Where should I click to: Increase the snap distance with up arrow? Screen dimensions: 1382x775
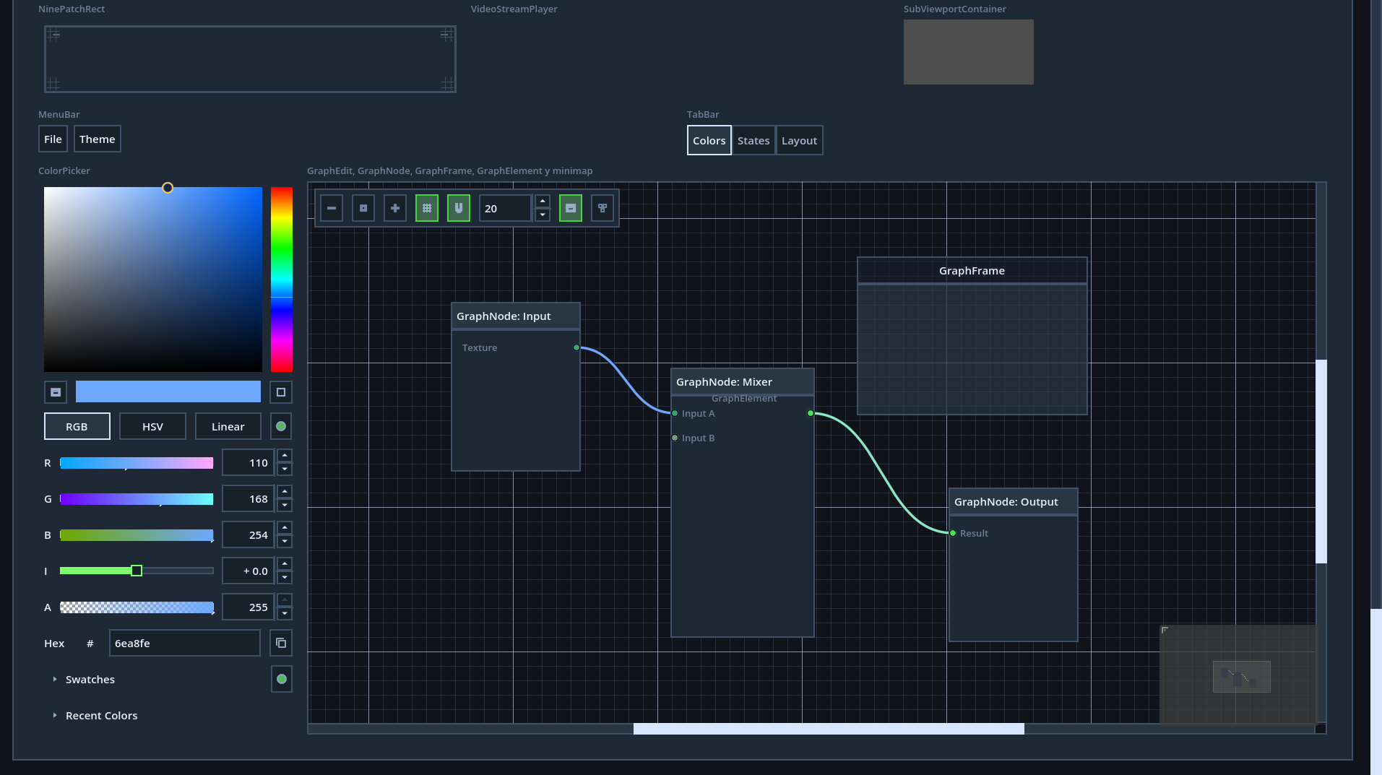tap(543, 202)
